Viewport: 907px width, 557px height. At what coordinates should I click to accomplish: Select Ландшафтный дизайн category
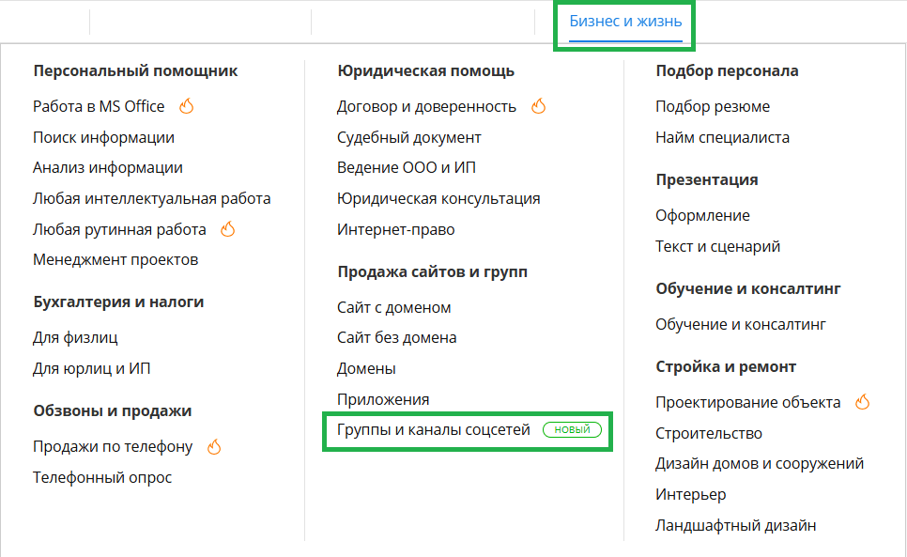735,525
